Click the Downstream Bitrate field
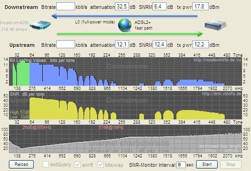 point(66,7)
